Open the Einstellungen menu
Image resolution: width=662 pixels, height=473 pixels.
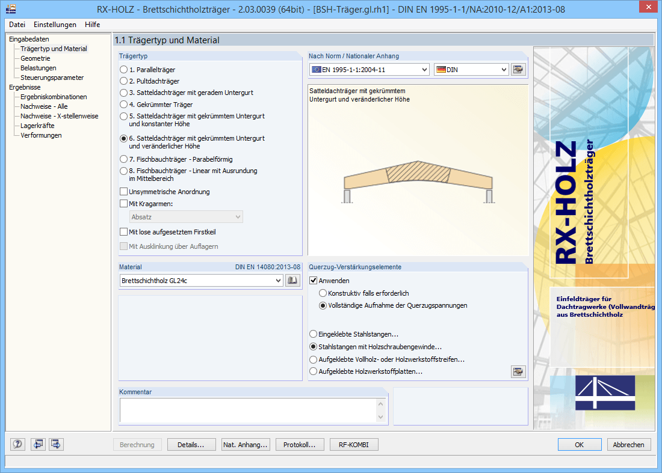(55, 25)
